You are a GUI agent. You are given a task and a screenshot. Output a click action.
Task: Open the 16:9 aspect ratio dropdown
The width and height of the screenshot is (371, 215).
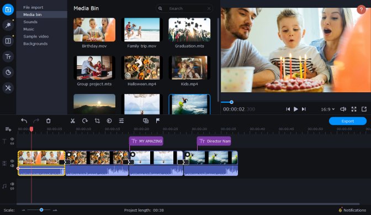[x=328, y=109]
